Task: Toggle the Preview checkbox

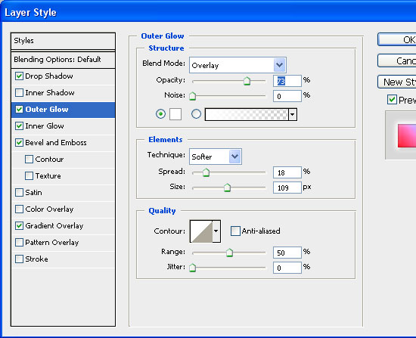Action: [x=392, y=100]
